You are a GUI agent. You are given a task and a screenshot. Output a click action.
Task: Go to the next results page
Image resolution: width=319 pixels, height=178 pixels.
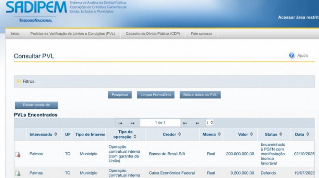[x=185, y=123]
